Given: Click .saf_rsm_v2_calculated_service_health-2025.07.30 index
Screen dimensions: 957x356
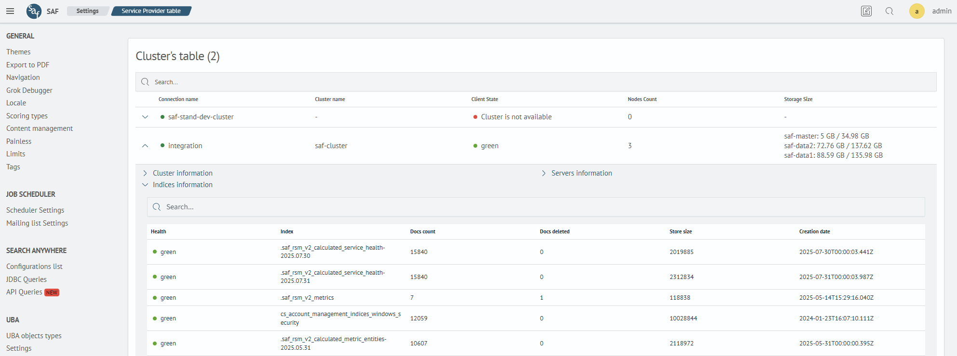Looking at the screenshot, I should coord(333,252).
